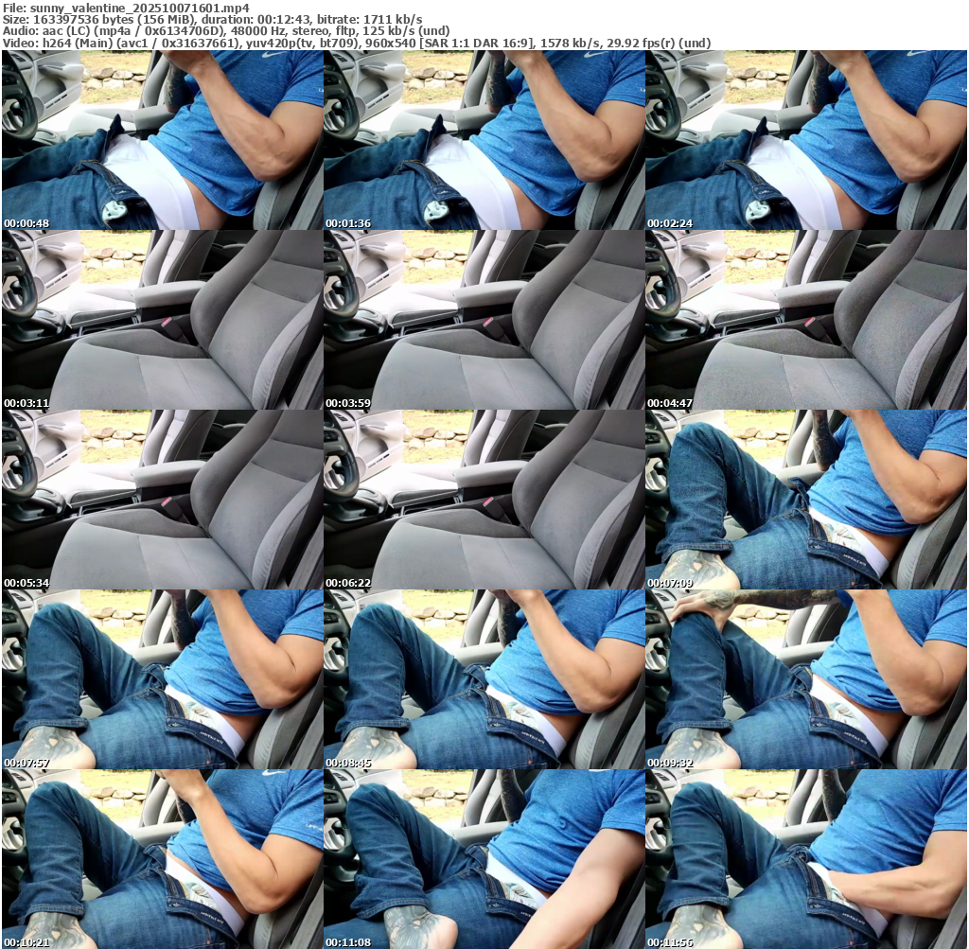This screenshot has height=949, width=969.
Task: Pick the frame at 00:11:56
Action: click(806, 859)
